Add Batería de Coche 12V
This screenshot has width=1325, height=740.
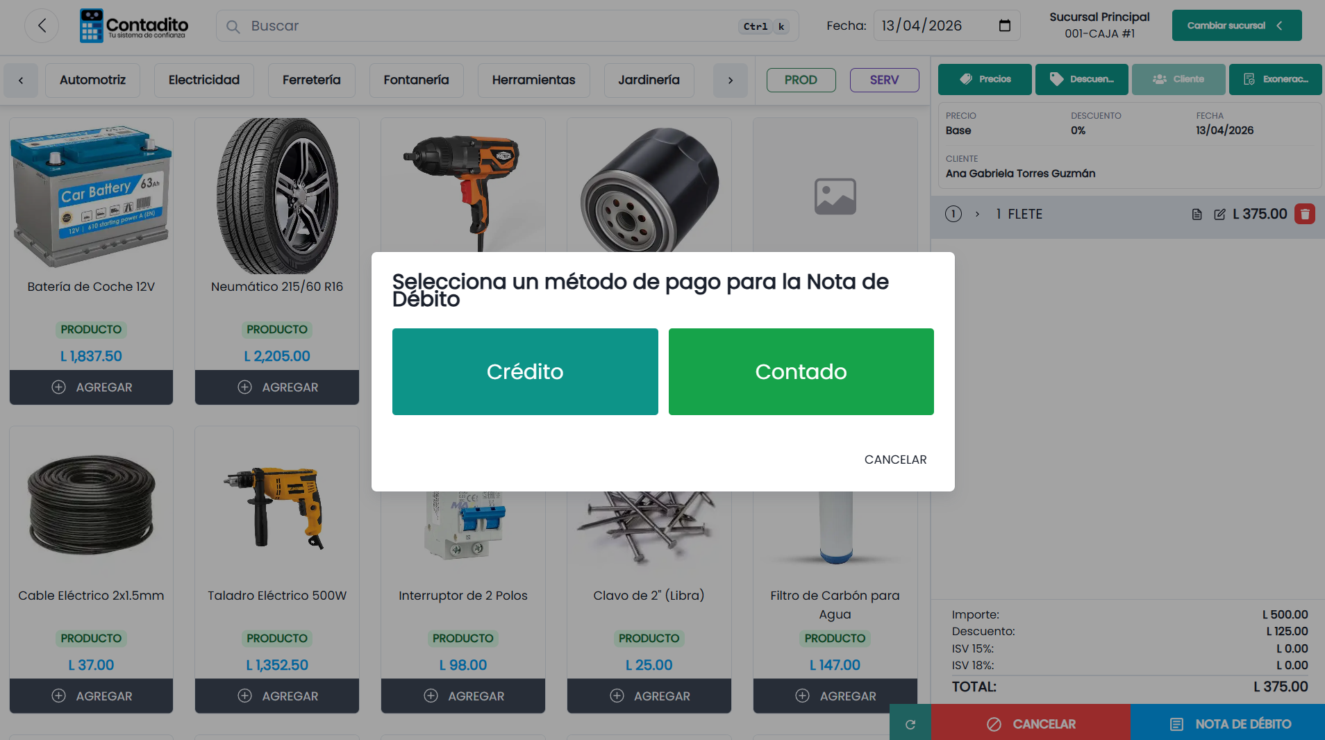pos(91,387)
